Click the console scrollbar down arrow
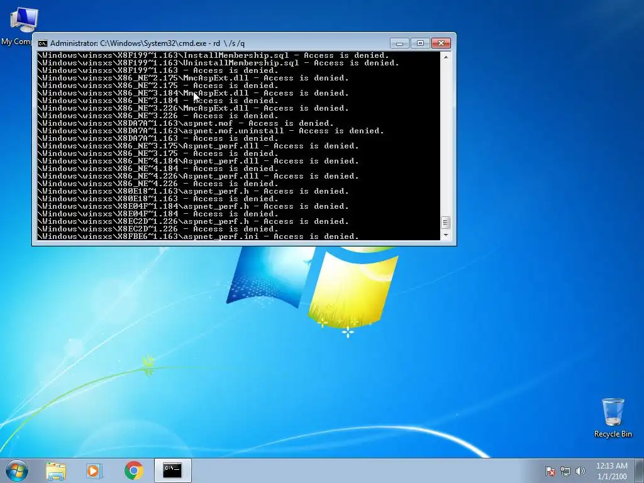The image size is (644, 483). click(x=446, y=235)
